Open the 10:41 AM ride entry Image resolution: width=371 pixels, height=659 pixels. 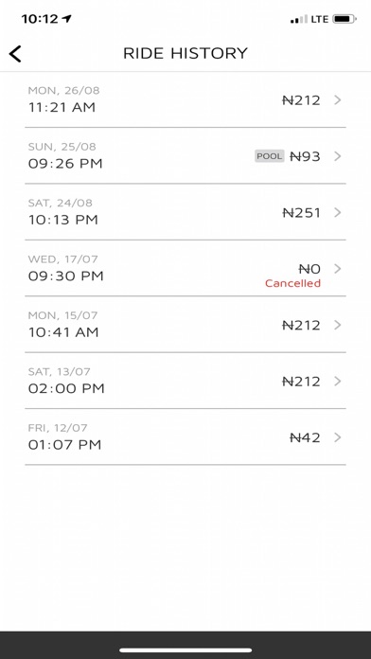(x=185, y=325)
